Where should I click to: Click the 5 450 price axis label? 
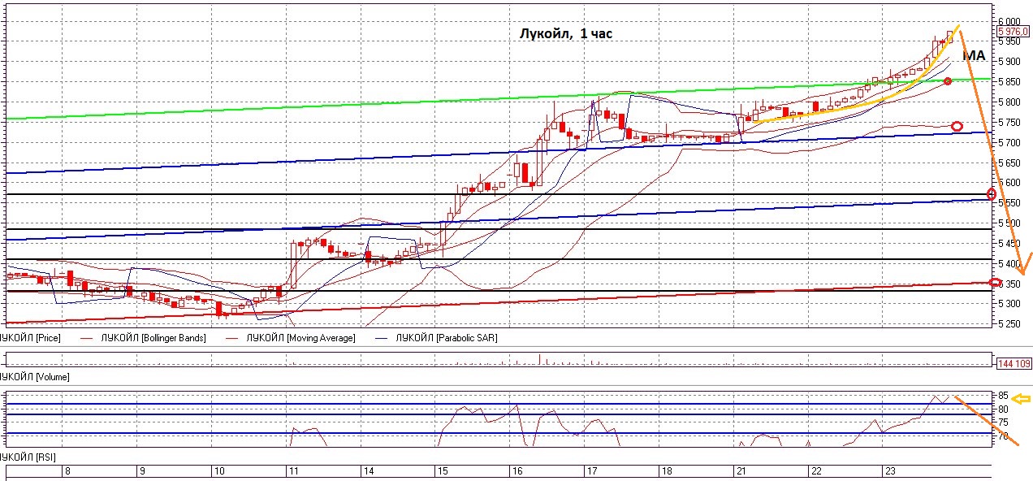(1009, 244)
